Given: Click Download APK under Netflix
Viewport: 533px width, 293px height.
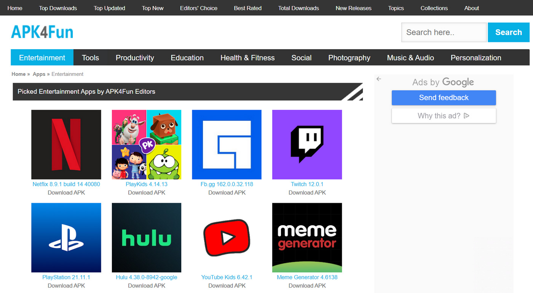Looking at the screenshot, I should (66, 193).
